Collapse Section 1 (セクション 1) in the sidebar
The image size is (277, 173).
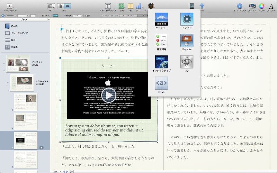coord(8,83)
